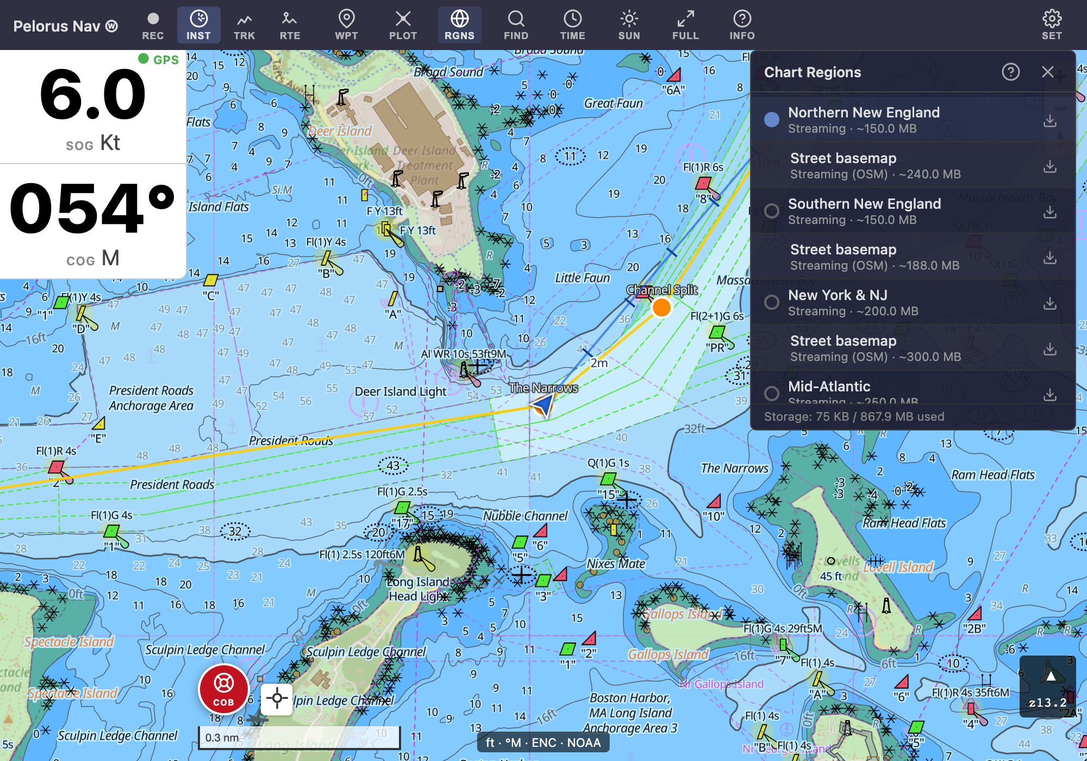The width and height of the screenshot is (1087, 761).
Task: Click the Pelorus Nav app title
Action: [x=65, y=26]
